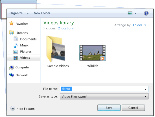Go to the Music library
The width and height of the screenshot is (155, 117).
coord(24,45)
